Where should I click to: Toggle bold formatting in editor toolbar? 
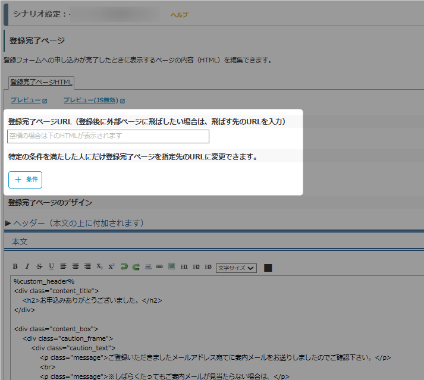(x=15, y=267)
